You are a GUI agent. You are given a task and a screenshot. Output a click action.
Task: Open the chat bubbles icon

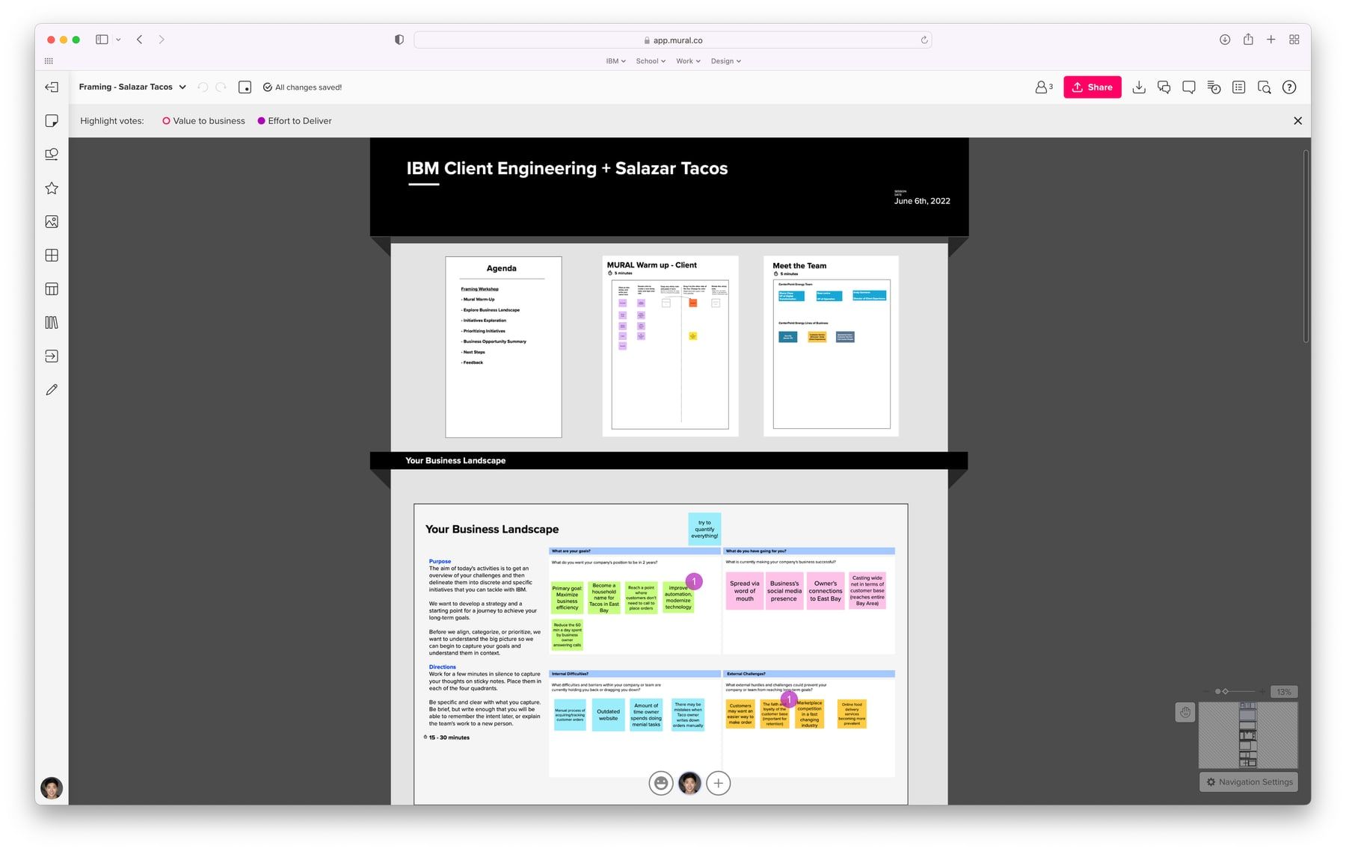coord(1164,87)
